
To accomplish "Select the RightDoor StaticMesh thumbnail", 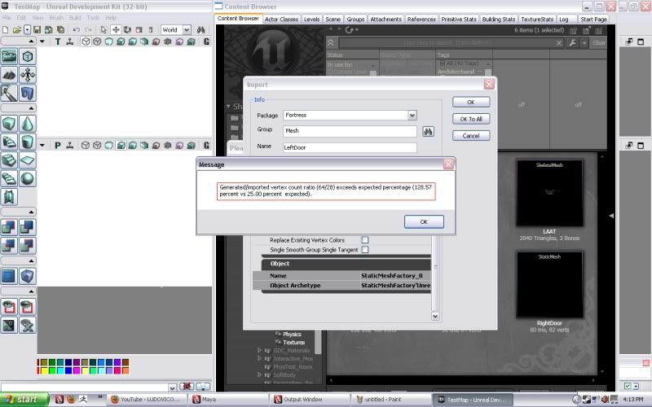I will click(x=549, y=284).
